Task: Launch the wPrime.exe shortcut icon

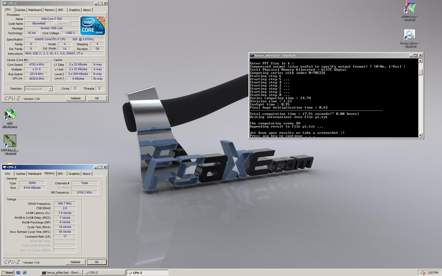Action: point(410,7)
